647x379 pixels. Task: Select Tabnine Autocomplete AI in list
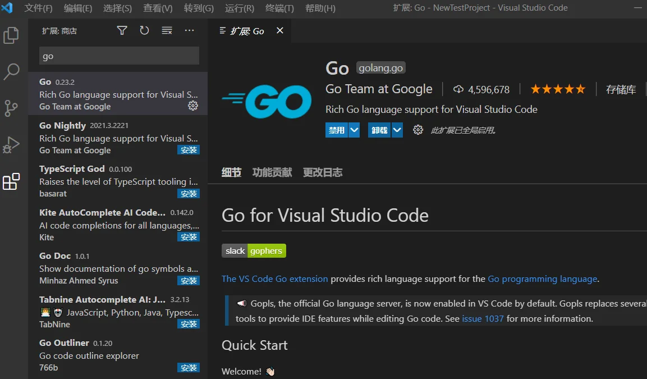tap(118, 312)
